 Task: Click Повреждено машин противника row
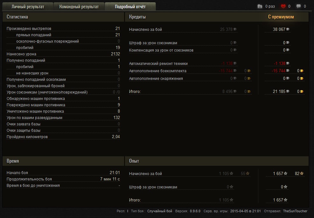click(x=63, y=105)
